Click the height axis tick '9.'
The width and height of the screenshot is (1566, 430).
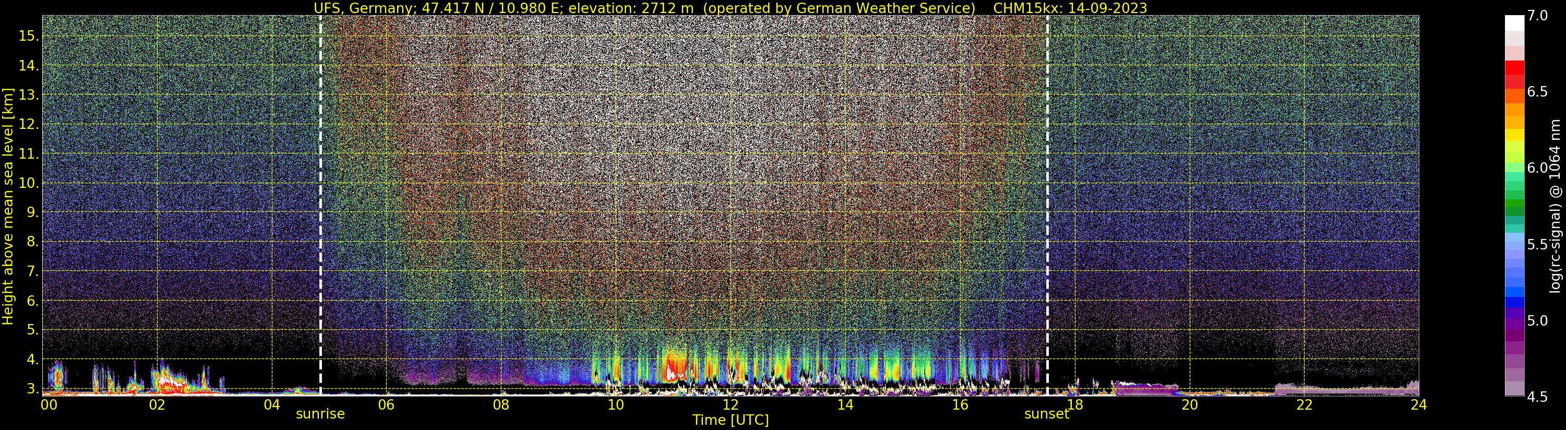tap(33, 212)
